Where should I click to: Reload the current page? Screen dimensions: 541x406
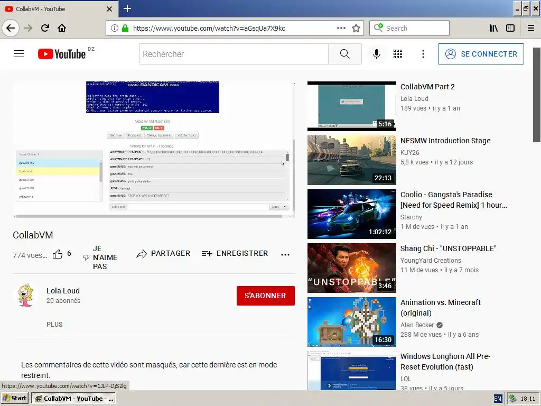(x=45, y=28)
